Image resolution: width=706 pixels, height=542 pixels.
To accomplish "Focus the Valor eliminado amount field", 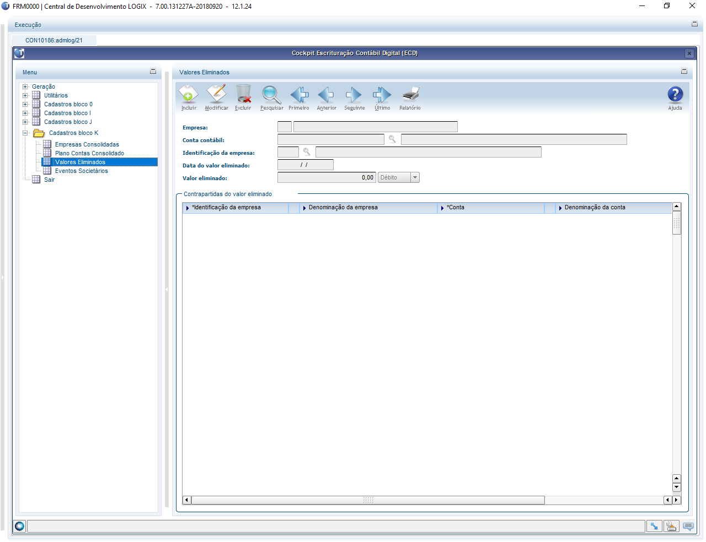I will (x=327, y=177).
